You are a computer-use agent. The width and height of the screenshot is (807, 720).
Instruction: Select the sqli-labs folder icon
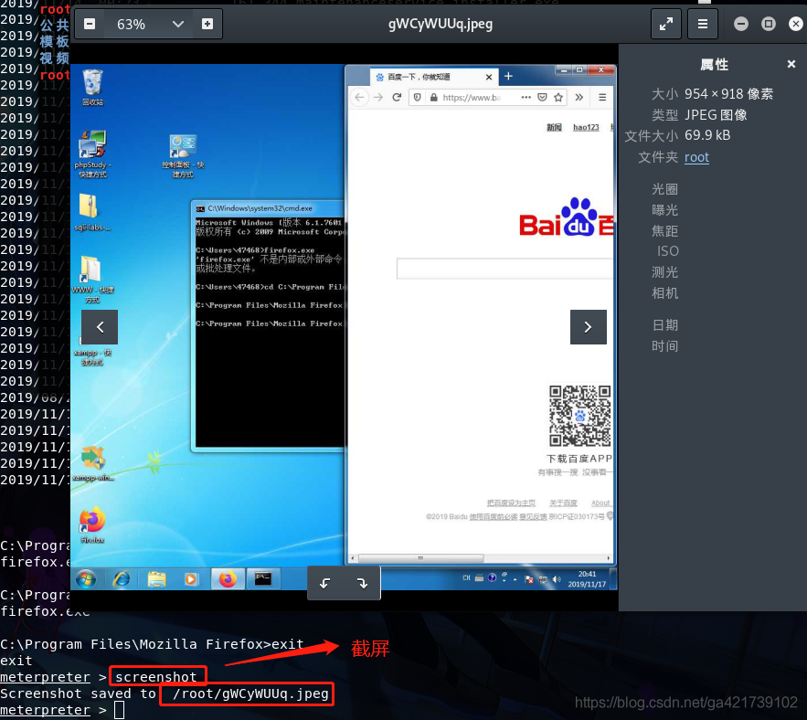tap(91, 213)
